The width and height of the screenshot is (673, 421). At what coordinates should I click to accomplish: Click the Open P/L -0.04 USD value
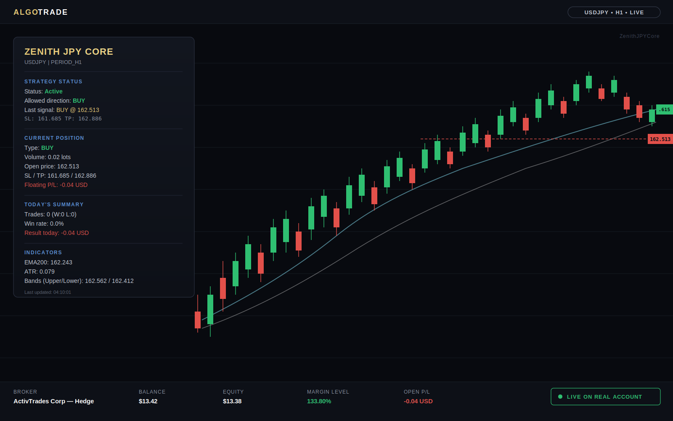coord(418,401)
